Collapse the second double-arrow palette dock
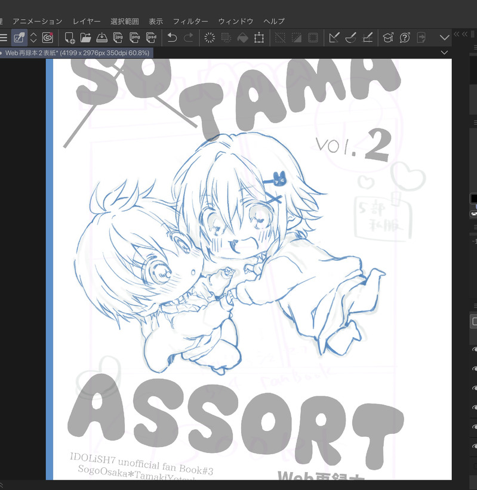The height and width of the screenshot is (490, 477). tap(465, 34)
